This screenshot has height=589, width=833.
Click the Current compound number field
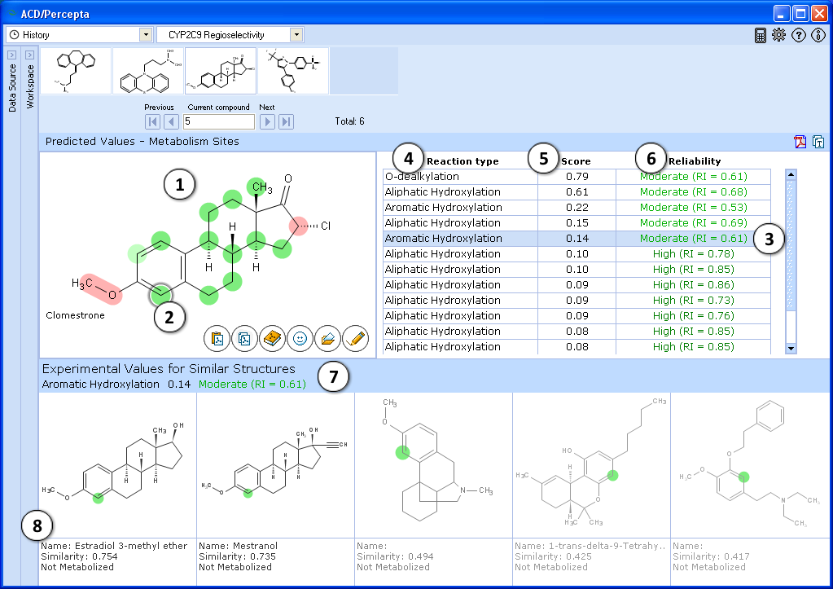218,122
